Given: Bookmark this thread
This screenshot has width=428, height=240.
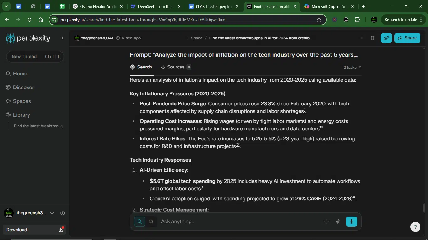Looking at the screenshot, I should (x=373, y=38).
